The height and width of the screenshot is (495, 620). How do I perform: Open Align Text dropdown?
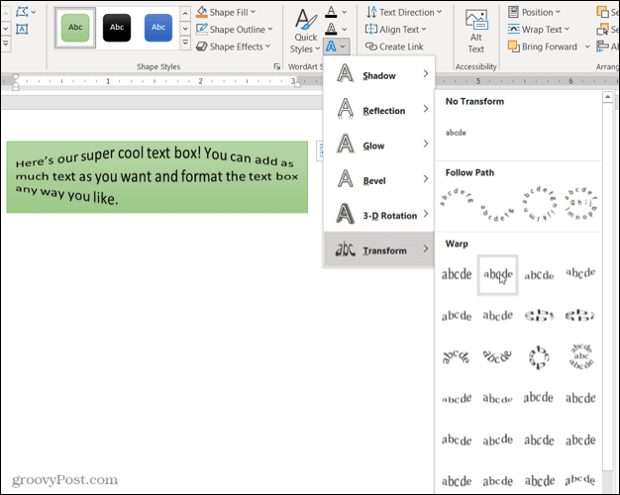point(396,30)
